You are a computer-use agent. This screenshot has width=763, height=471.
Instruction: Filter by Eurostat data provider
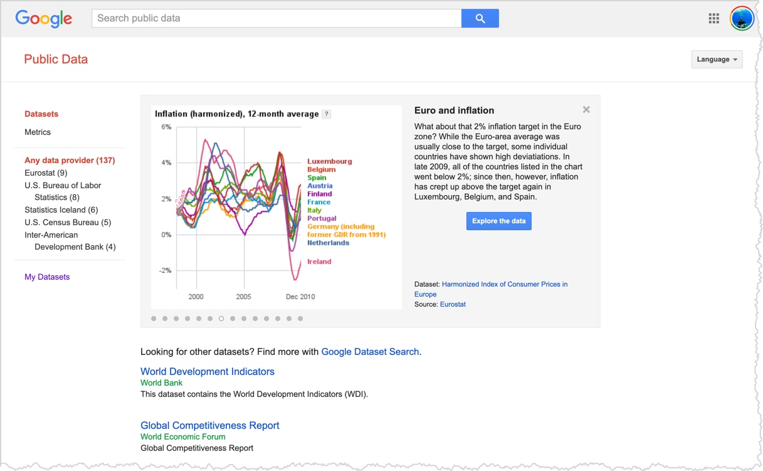46,173
